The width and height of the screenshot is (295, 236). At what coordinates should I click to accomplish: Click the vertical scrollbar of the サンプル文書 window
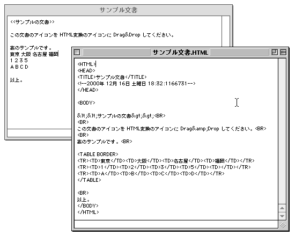pos(226,31)
